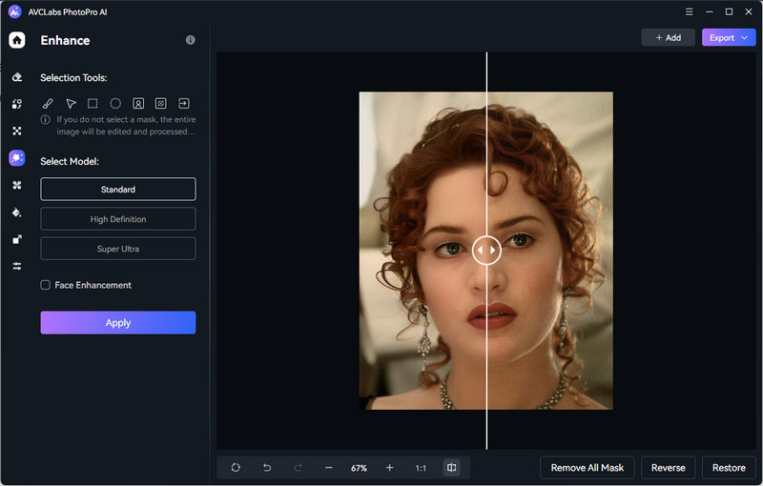This screenshot has height=486, width=763.
Task: Click the AVCLabs PhotoPro AI logo icon
Action: [x=15, y=11]
